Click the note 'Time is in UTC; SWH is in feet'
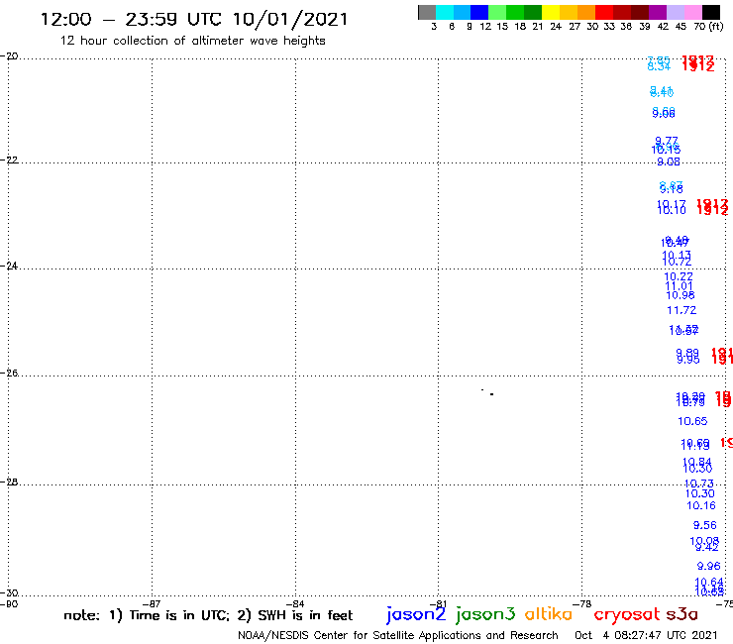This screenshot has height=644, width=733. pos(208,615)
